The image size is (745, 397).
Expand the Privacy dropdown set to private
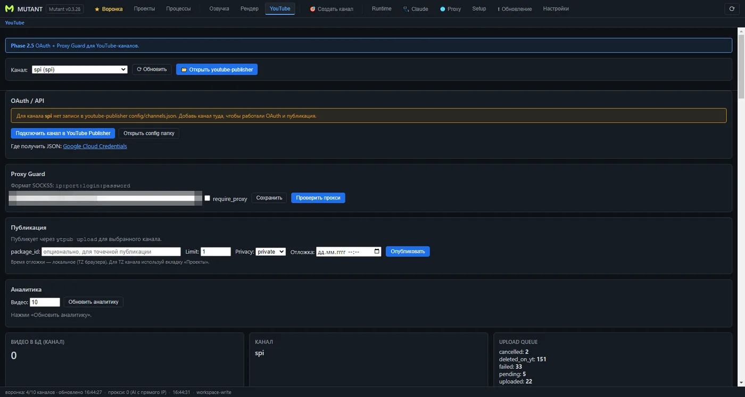click(271, 251)
